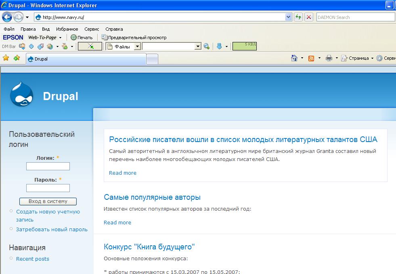Open the Страница page menu
The image size is (396, 274).
click(x=357, y=59)
